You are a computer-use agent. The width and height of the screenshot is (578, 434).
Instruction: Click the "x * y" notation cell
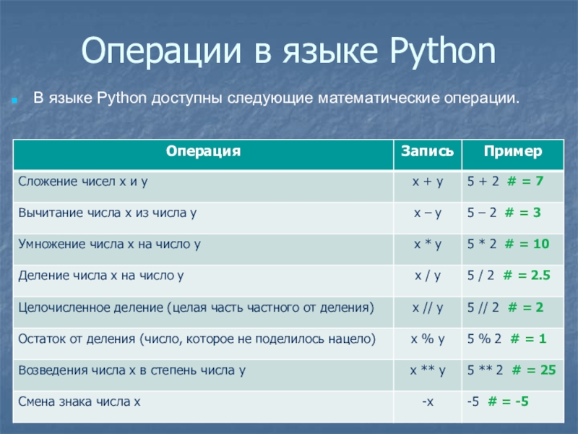pyautogui.click(x=427, y=244)
